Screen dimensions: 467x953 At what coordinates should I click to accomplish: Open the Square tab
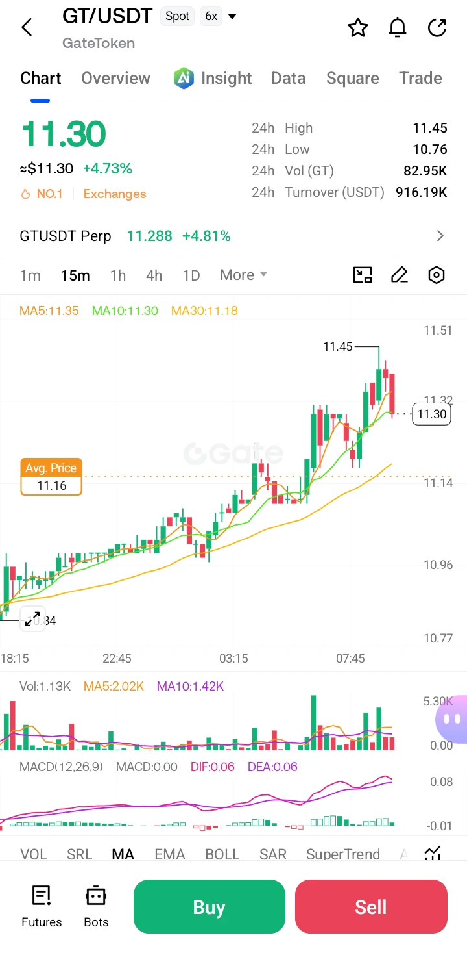pos(353,78)
